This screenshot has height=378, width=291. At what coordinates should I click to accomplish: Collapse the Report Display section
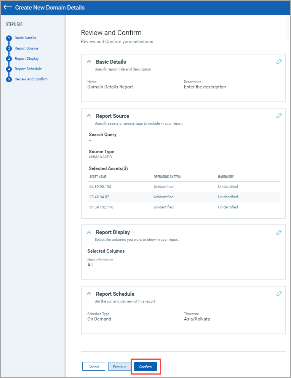(89, 232)
